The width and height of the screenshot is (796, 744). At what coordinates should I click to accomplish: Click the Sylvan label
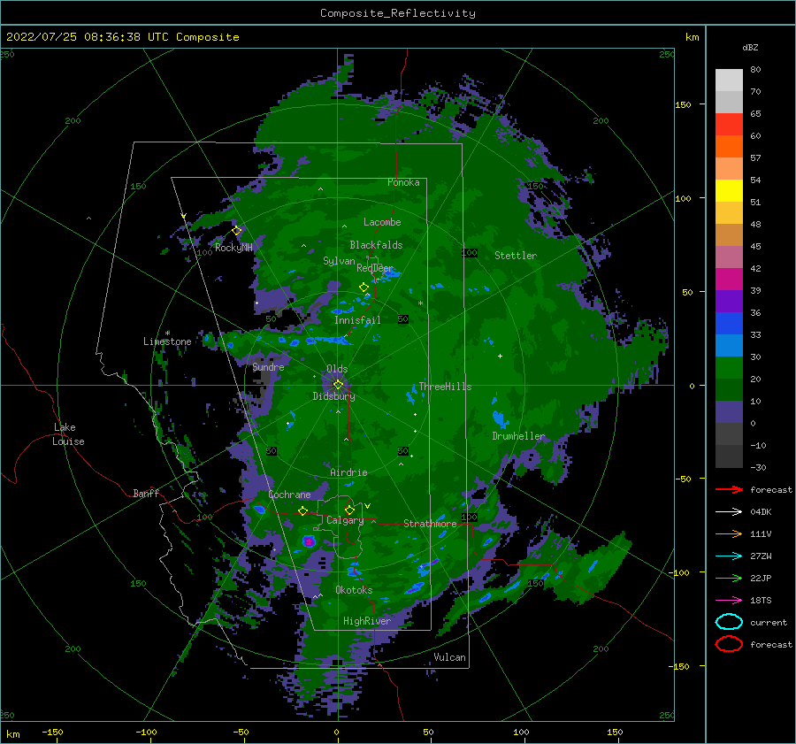pos(339,261)
